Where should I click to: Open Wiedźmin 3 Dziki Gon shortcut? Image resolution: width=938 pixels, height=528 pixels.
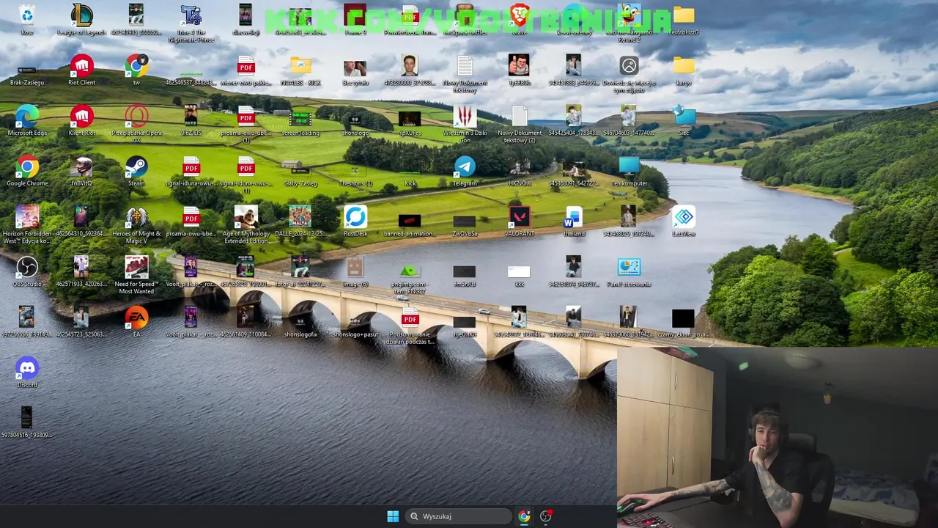pos(465,122)
